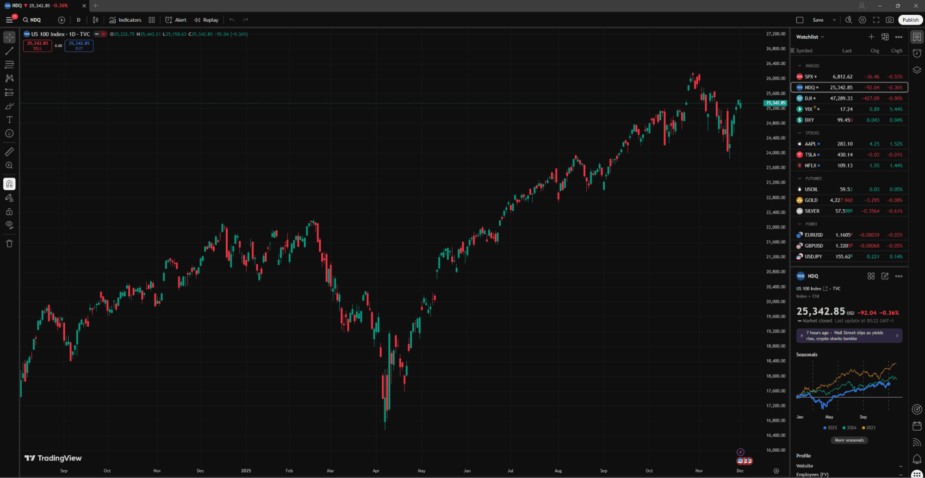
Task: Activate the Zoom In tool
Action: (x=9, y=165)
